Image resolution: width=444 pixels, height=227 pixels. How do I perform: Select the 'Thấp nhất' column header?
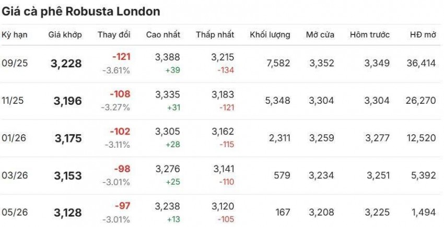[215, 35]
